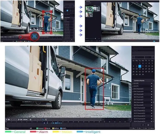Toggle the Intelligent recording type checkbox

tap(61, 128)
